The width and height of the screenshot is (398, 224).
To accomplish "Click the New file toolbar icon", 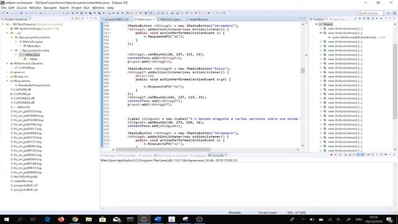I will coord(3,13).
